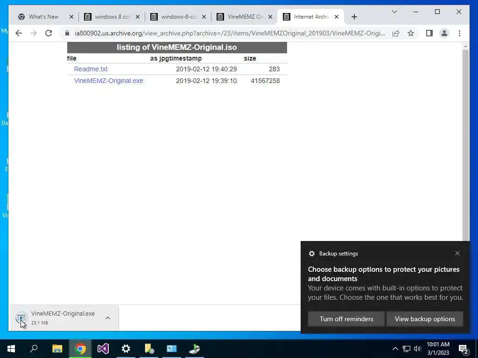Open the installer disc taskbar icon
The image size is (478, 358).
(x=195, y=349)
